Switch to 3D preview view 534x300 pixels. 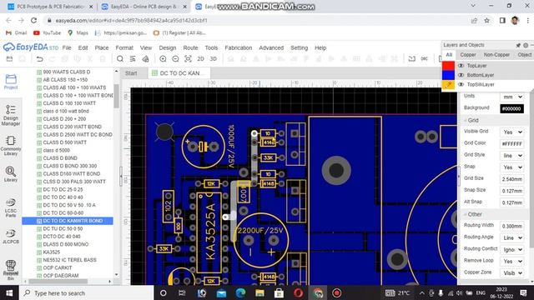(x=214, y=59)
